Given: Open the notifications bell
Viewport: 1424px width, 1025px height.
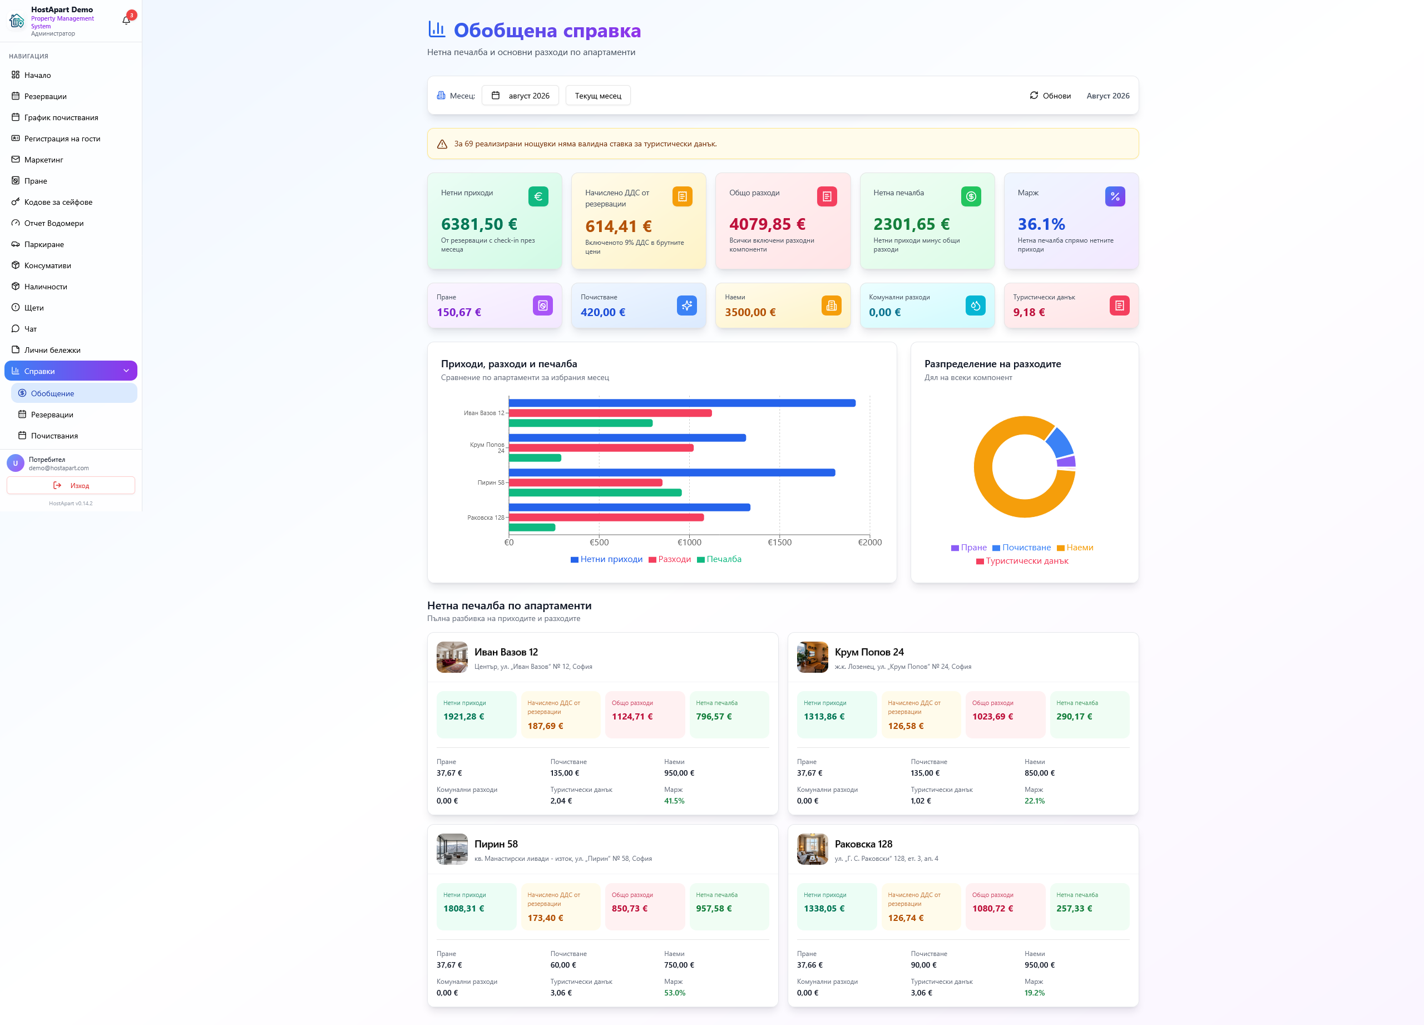Looking at the screenshot, I should (x=126, y=20).
